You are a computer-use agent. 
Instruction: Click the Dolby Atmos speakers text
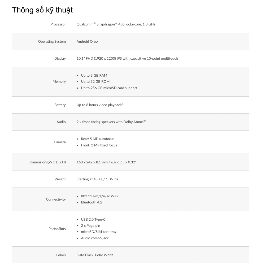pyautogui.click(x=111, y=122)
